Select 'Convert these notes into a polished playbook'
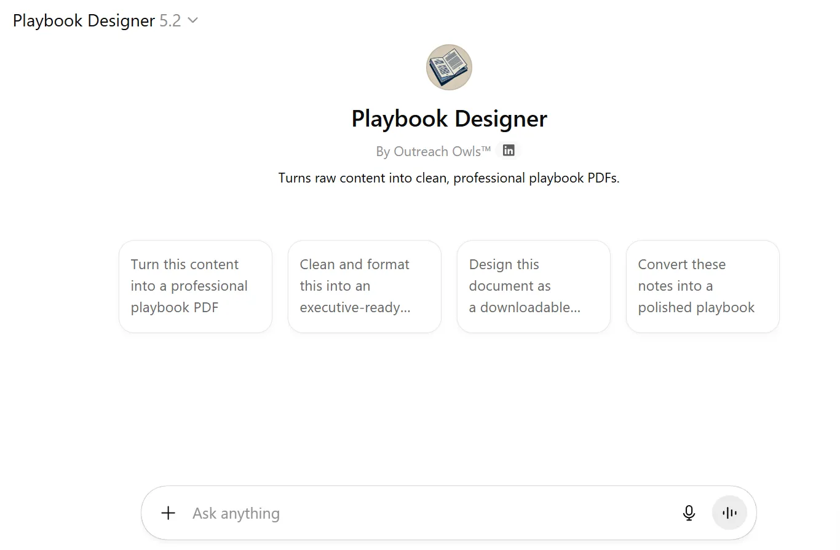 [702, 286]
